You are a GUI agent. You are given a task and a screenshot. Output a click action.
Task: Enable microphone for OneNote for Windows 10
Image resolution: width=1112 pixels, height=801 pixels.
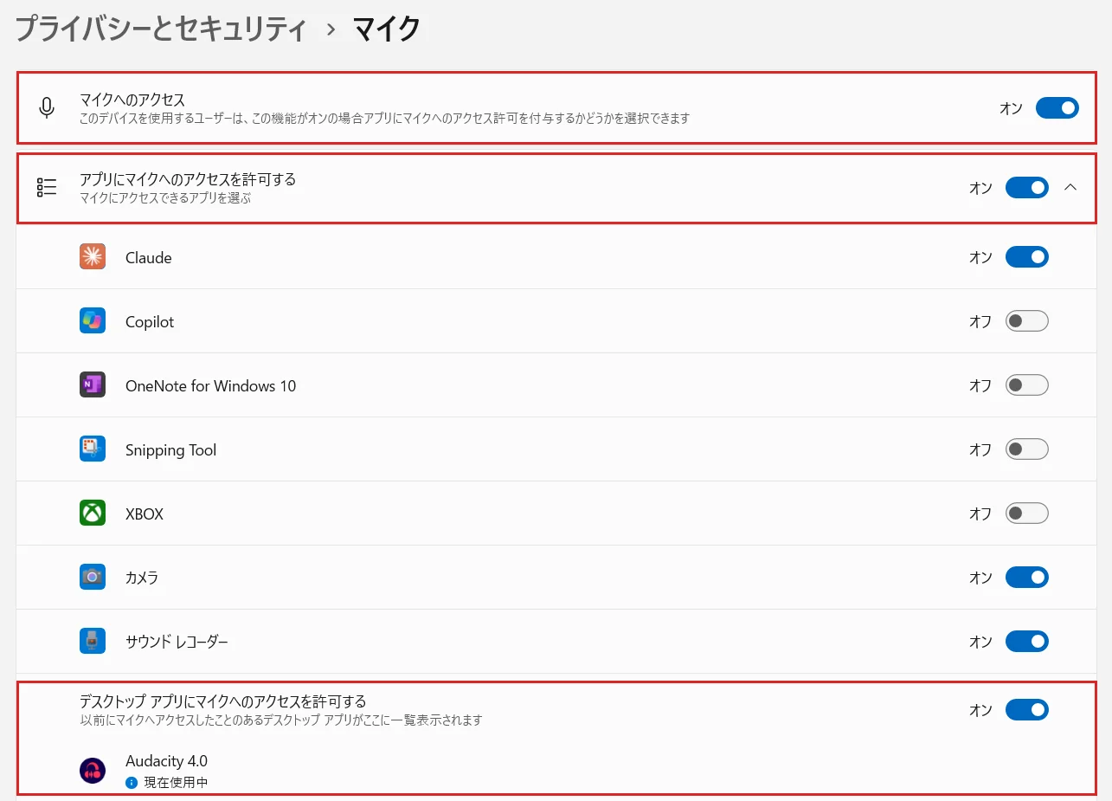pos(1027,385)
